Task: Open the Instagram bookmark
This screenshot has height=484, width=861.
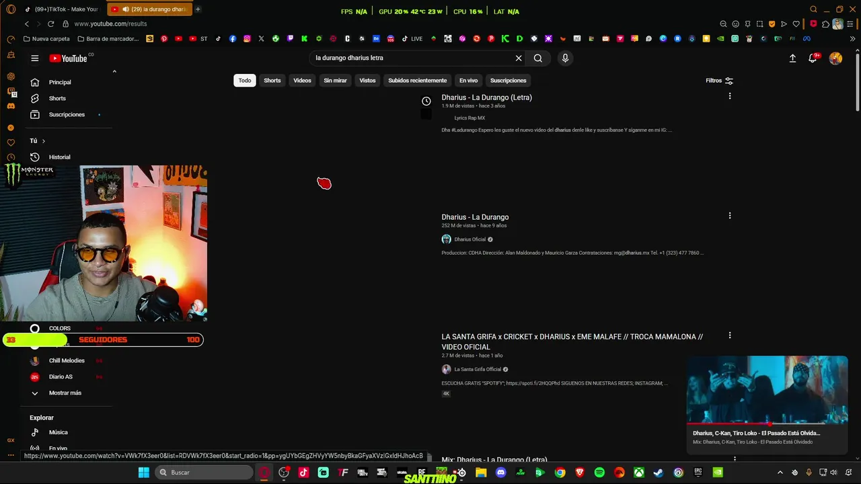Action: [247, 39]
